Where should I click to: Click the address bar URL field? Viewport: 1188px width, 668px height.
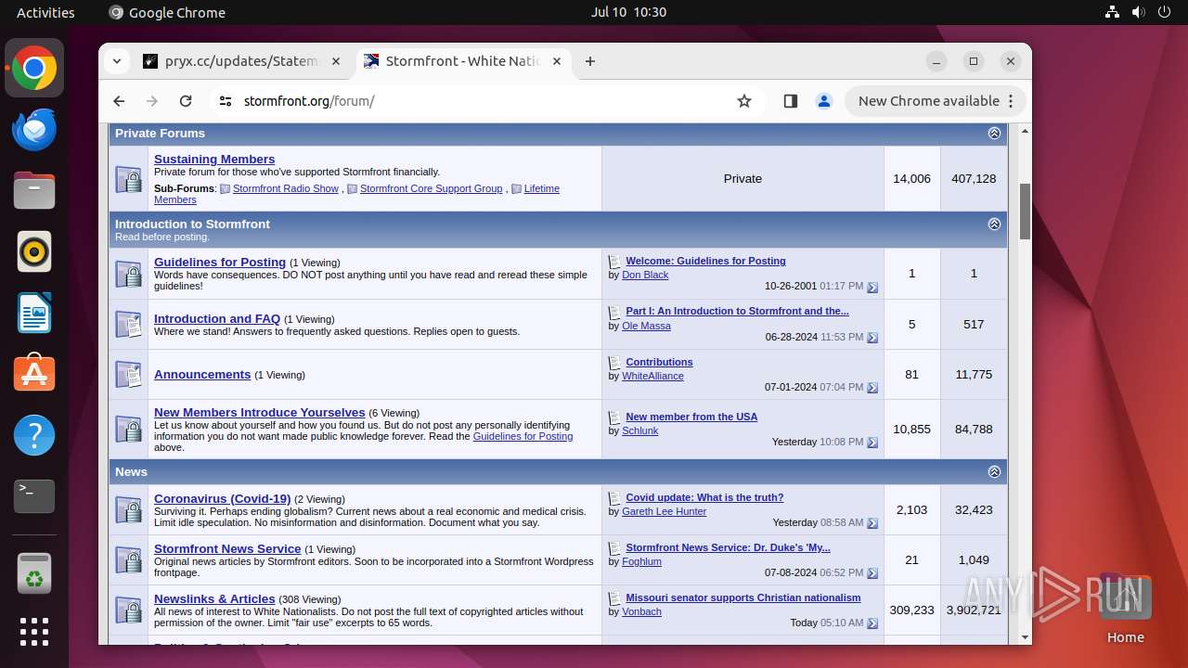pos(483,101)
